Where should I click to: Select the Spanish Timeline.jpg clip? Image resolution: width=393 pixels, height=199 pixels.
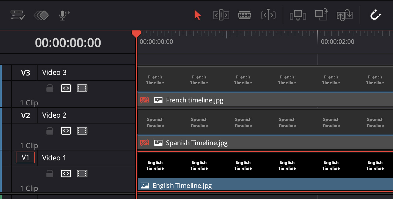[x=196, y=143]
